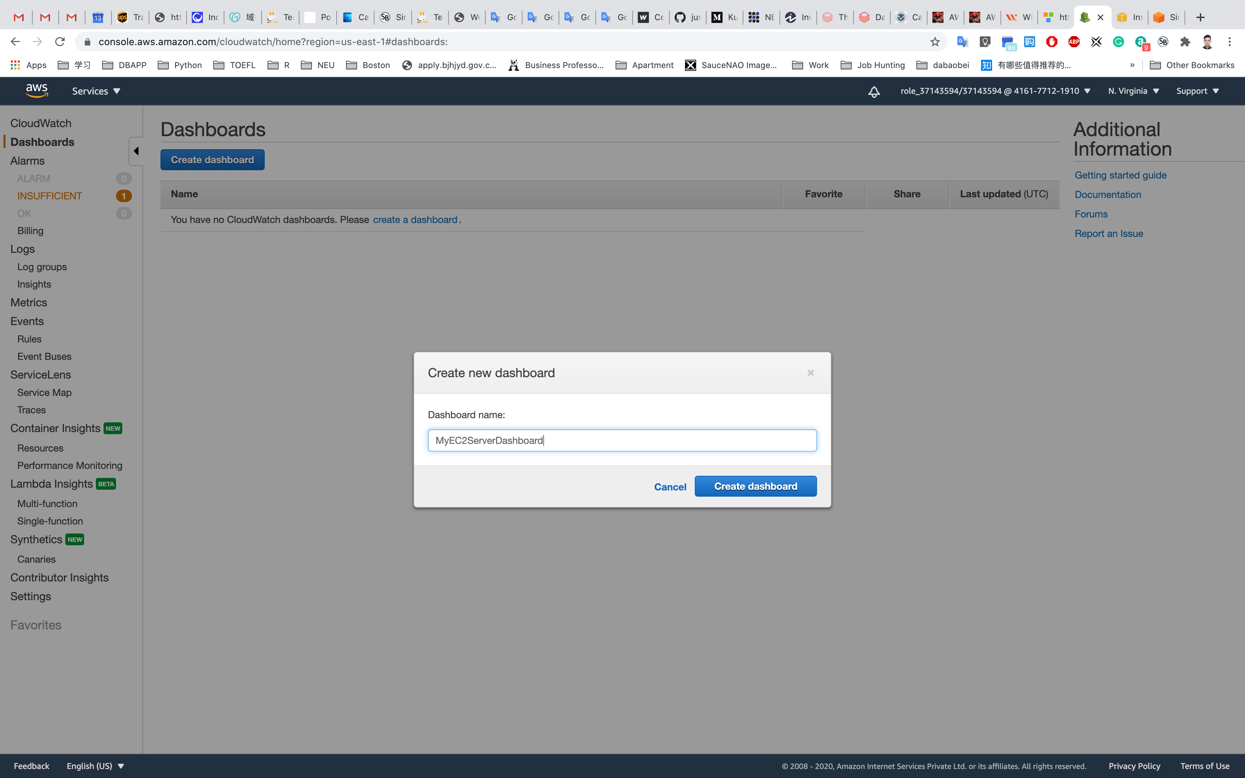The width and height of the screenshot is (1245, 778).
Task: Close the Create new dashboard dialog
Action: (810, 373)
